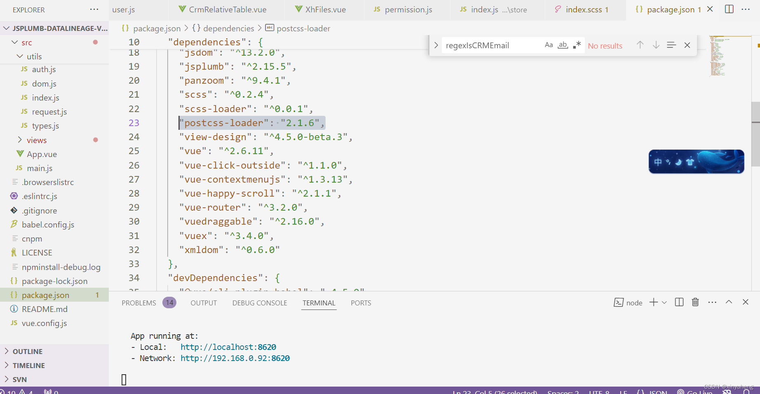This screenshot has height=394, width=760.
Task: Toggle match case in the search widget
Action: coord(549,45)
